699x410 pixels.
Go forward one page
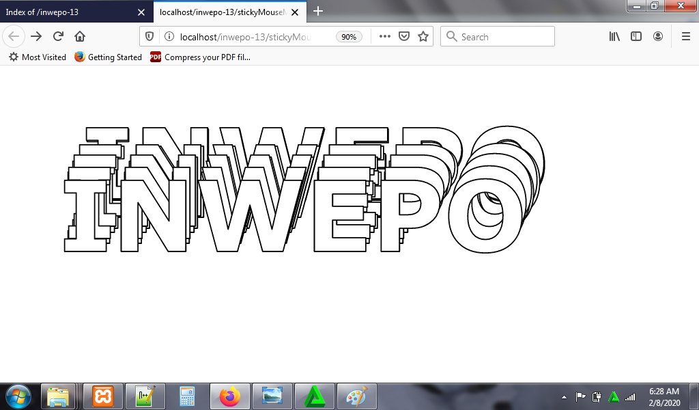(36, 36)
